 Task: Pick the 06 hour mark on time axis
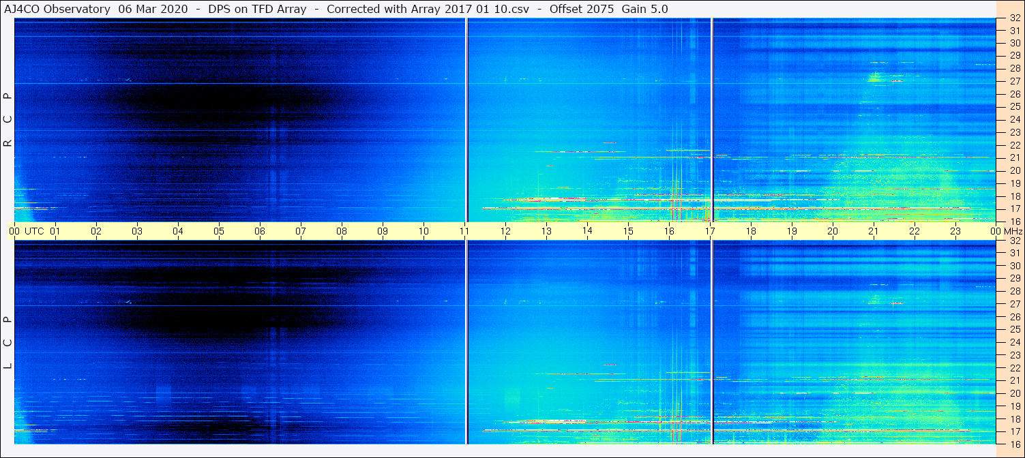260,231
